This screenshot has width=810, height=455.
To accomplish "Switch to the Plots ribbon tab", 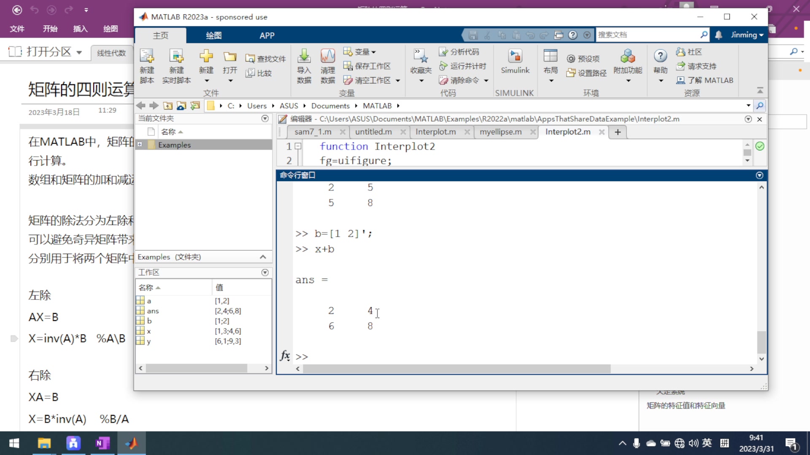I will 213,35.
